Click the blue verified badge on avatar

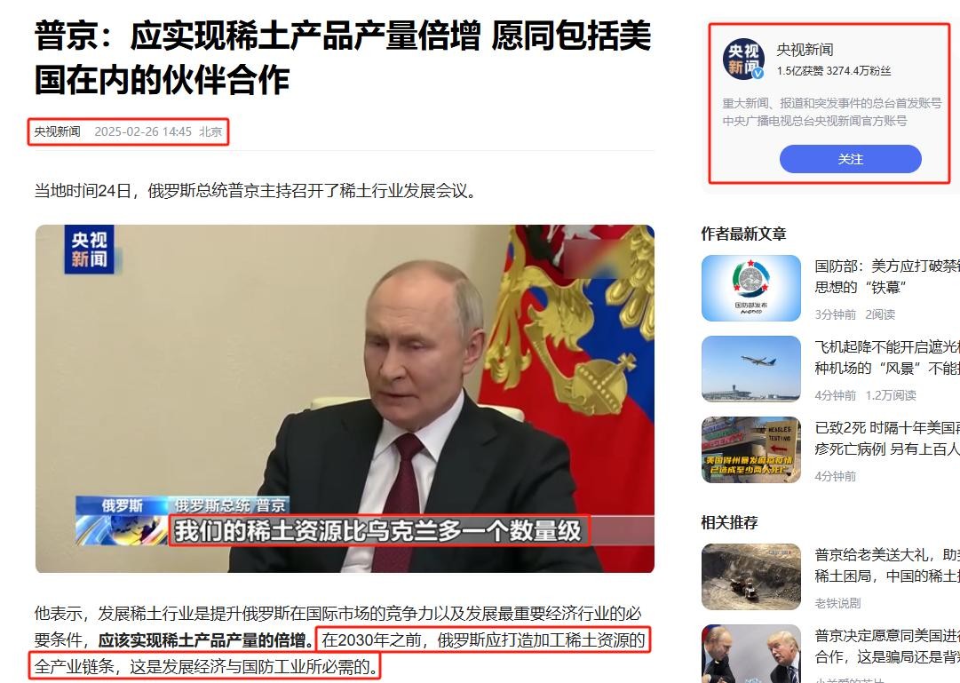tap(758, 74)
